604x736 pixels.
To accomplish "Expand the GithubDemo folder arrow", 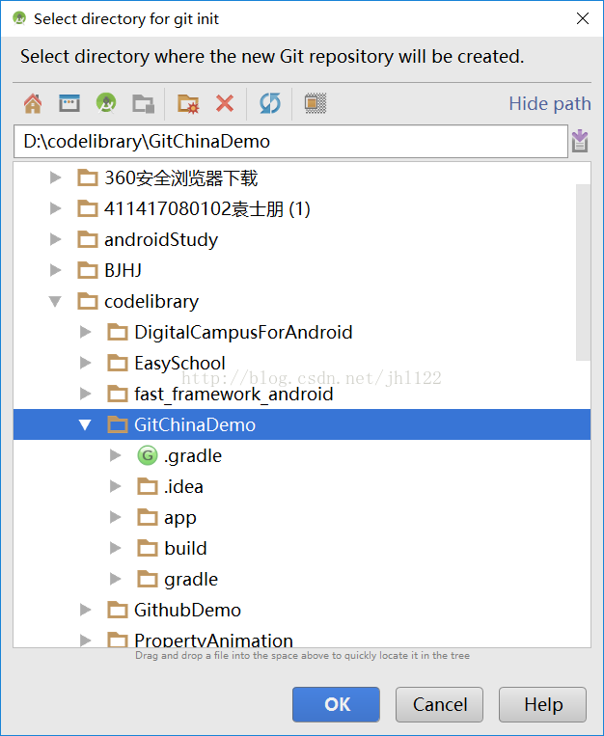I will tap(86, 610).
